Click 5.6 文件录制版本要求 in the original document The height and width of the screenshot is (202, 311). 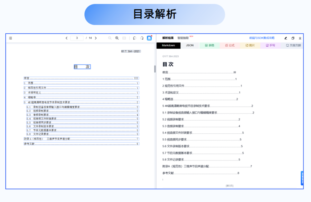click(83, 126)
